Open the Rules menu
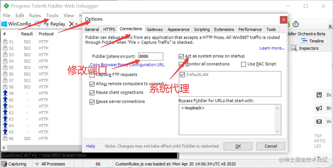This screenshot has width=333, height=168. pyautogui.click(x=35, y=15)
